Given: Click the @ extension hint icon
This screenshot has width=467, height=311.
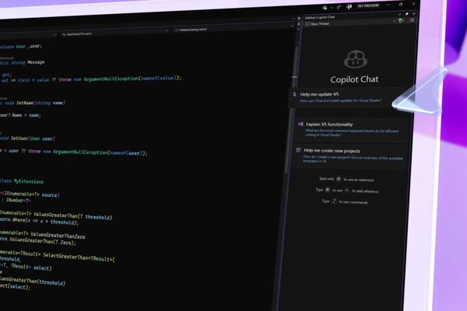Looking at the screenshot, I should coord(339,179).
